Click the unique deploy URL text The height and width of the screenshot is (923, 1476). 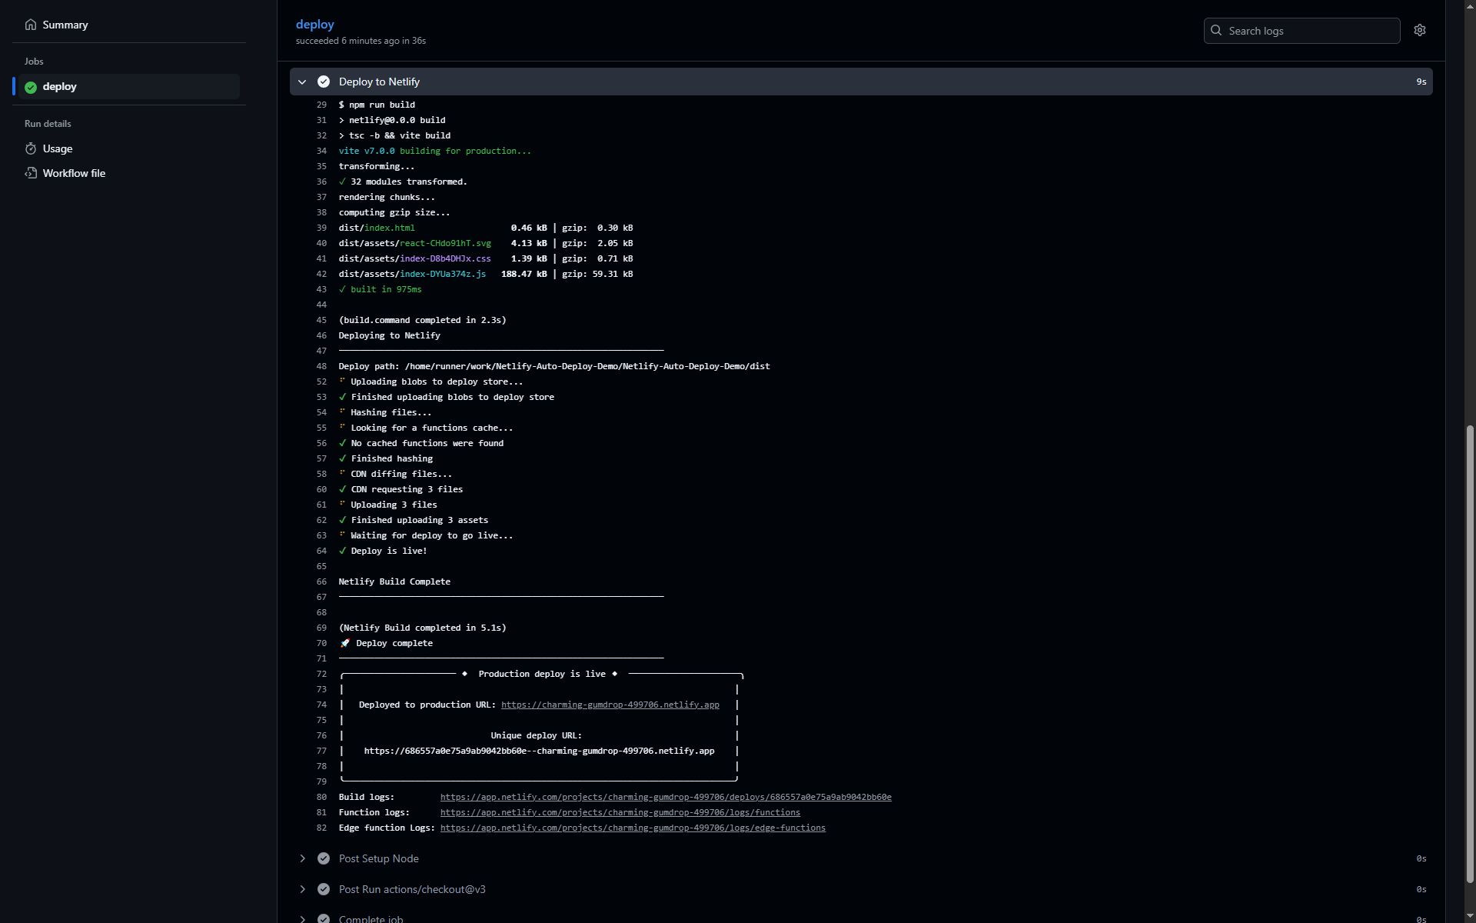539,751
